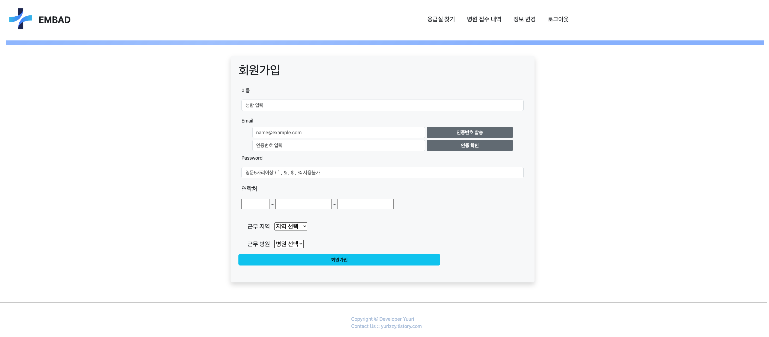Submit with the cyan 회원가입 button

(339, 260)
